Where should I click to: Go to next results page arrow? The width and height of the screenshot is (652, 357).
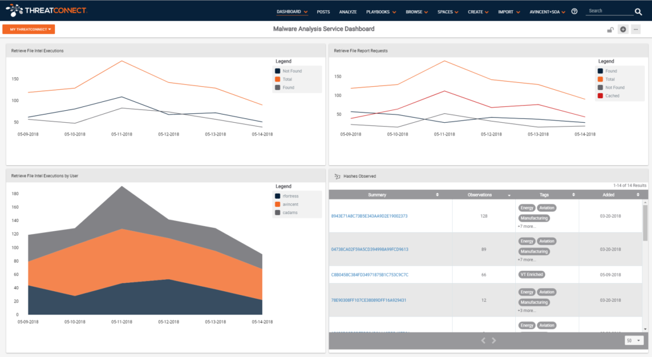pyautogui.click(x=494, y=341)
